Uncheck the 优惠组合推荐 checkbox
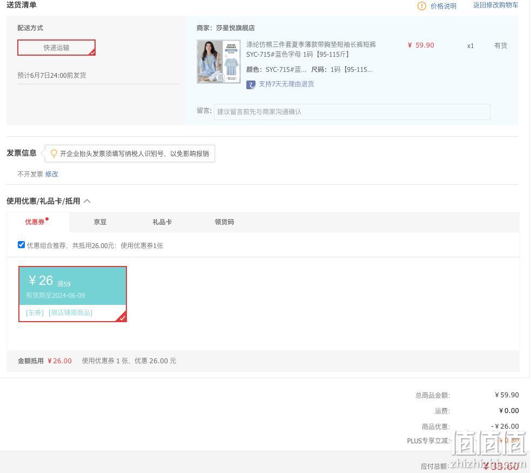The image size is (531, 473). coord(21,245)
